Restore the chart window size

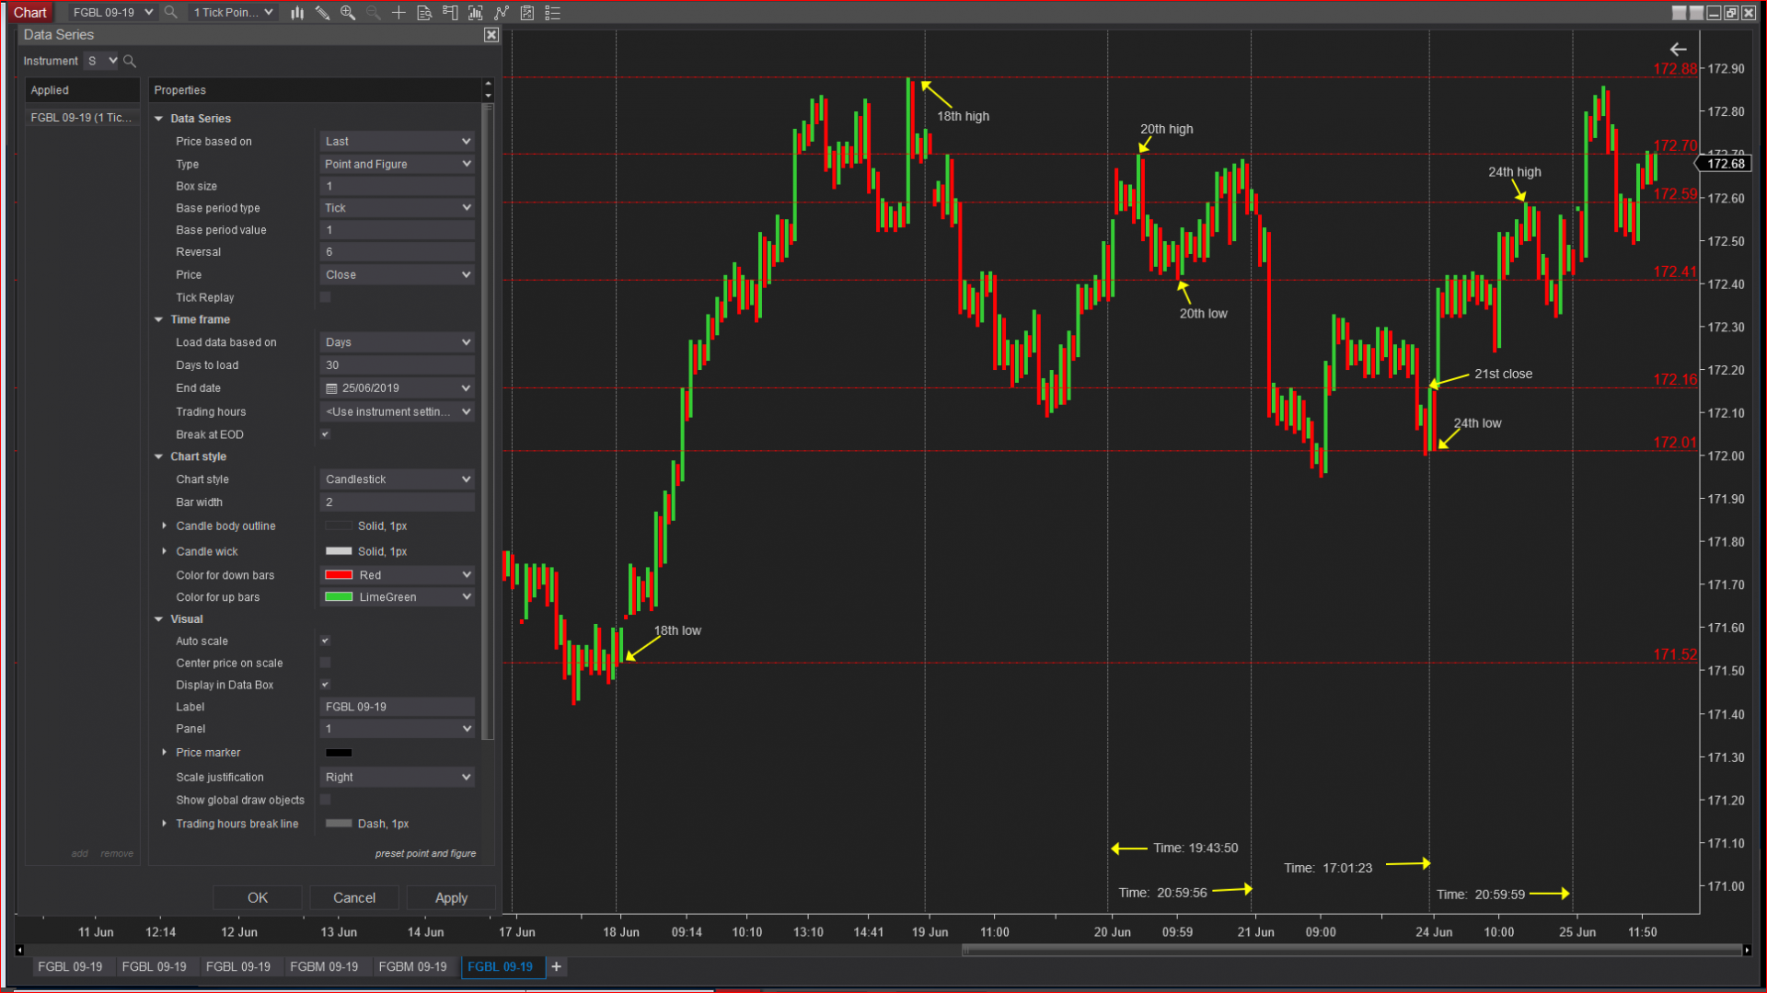pyautogui.click(x=1731, y=13)
